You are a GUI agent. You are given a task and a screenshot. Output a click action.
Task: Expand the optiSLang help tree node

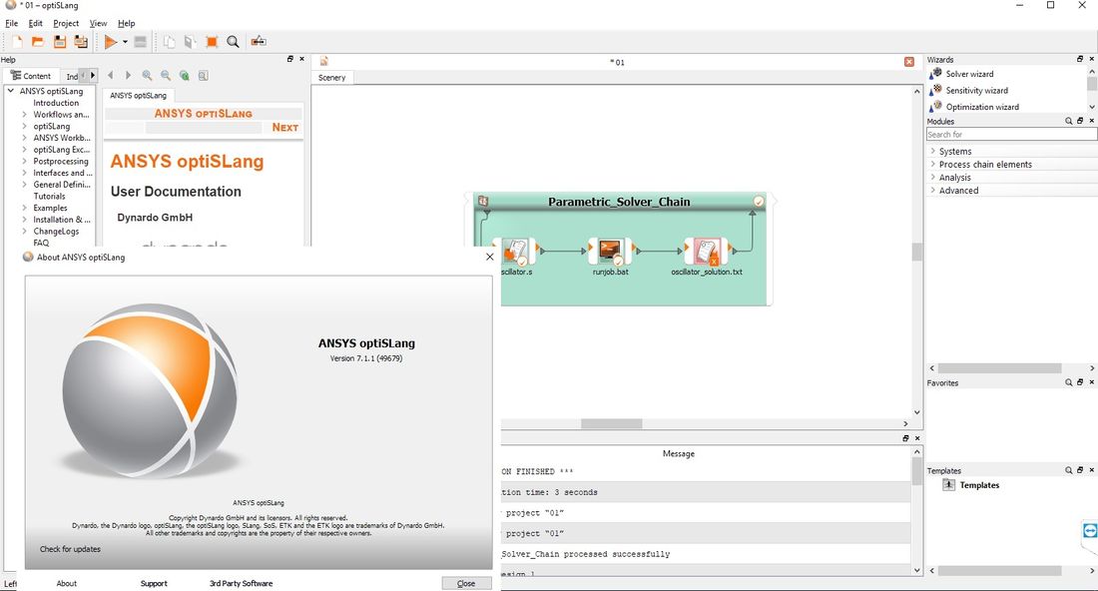click(x=25, y=126)
